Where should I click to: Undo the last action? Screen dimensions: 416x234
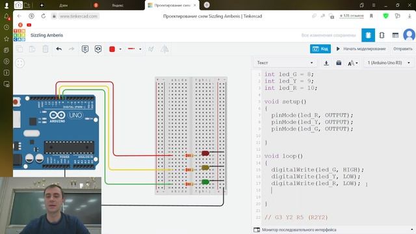coord(59,49)
